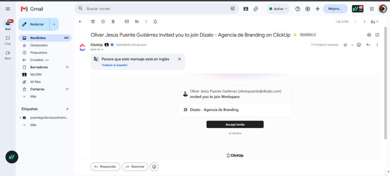
Task: Add emoji reaction in message header
Action: (359, 45)
